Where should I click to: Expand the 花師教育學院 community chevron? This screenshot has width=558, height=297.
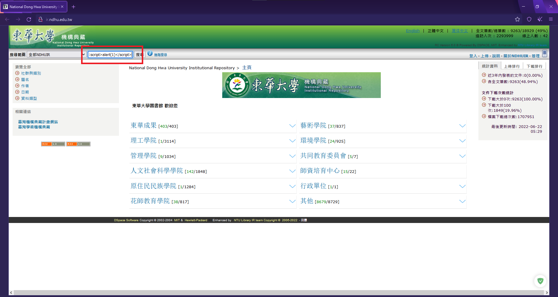[292, 201]
